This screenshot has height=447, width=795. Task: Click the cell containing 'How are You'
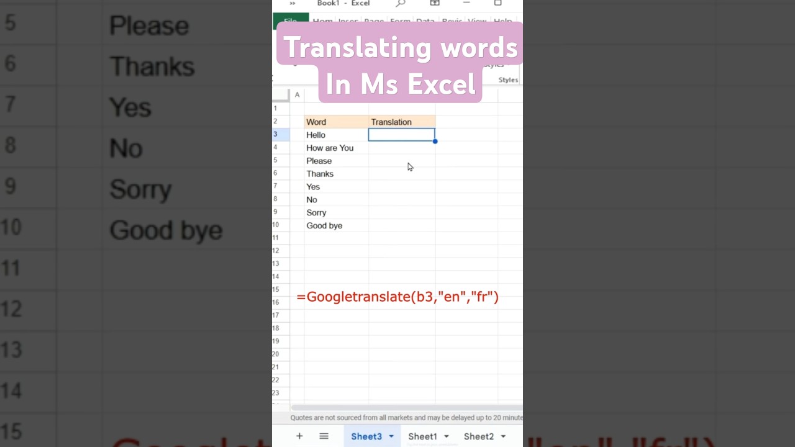336,148
